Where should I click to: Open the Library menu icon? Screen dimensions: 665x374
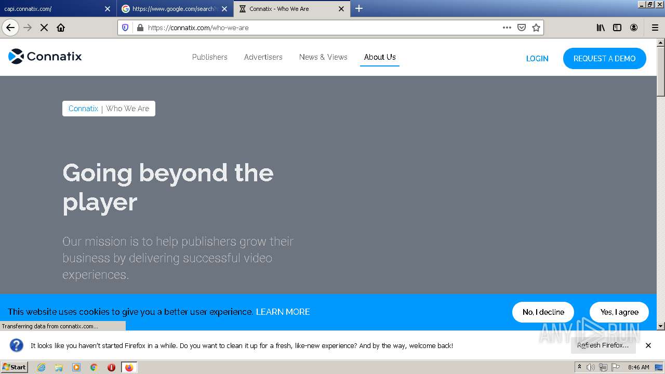(x=601, y=28)
